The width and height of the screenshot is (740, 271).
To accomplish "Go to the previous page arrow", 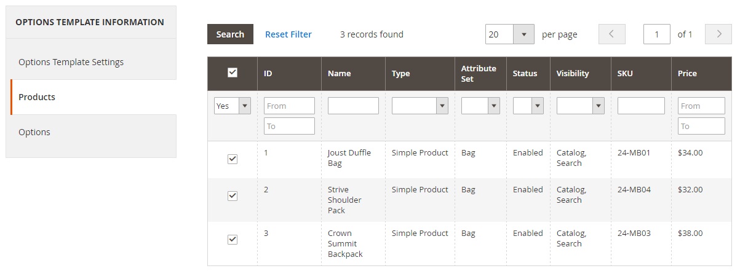I will coord(611,34).
